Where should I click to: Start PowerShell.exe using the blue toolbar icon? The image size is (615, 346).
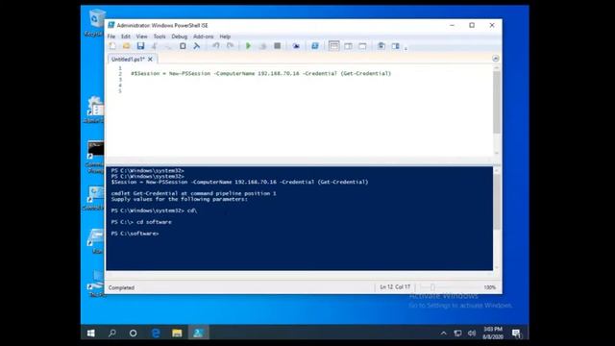click(x=314, y=46)
